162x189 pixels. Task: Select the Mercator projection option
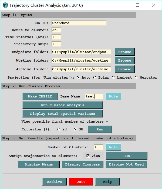pos(136,77)
